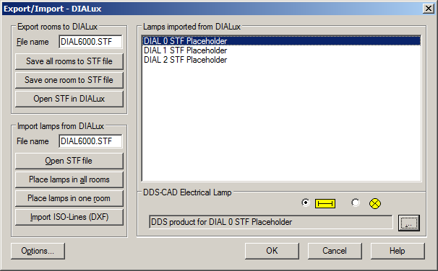This screenshot has height=271, width=438.
Task: Open the DDS product browse button
Action: (x=409, y=223)
